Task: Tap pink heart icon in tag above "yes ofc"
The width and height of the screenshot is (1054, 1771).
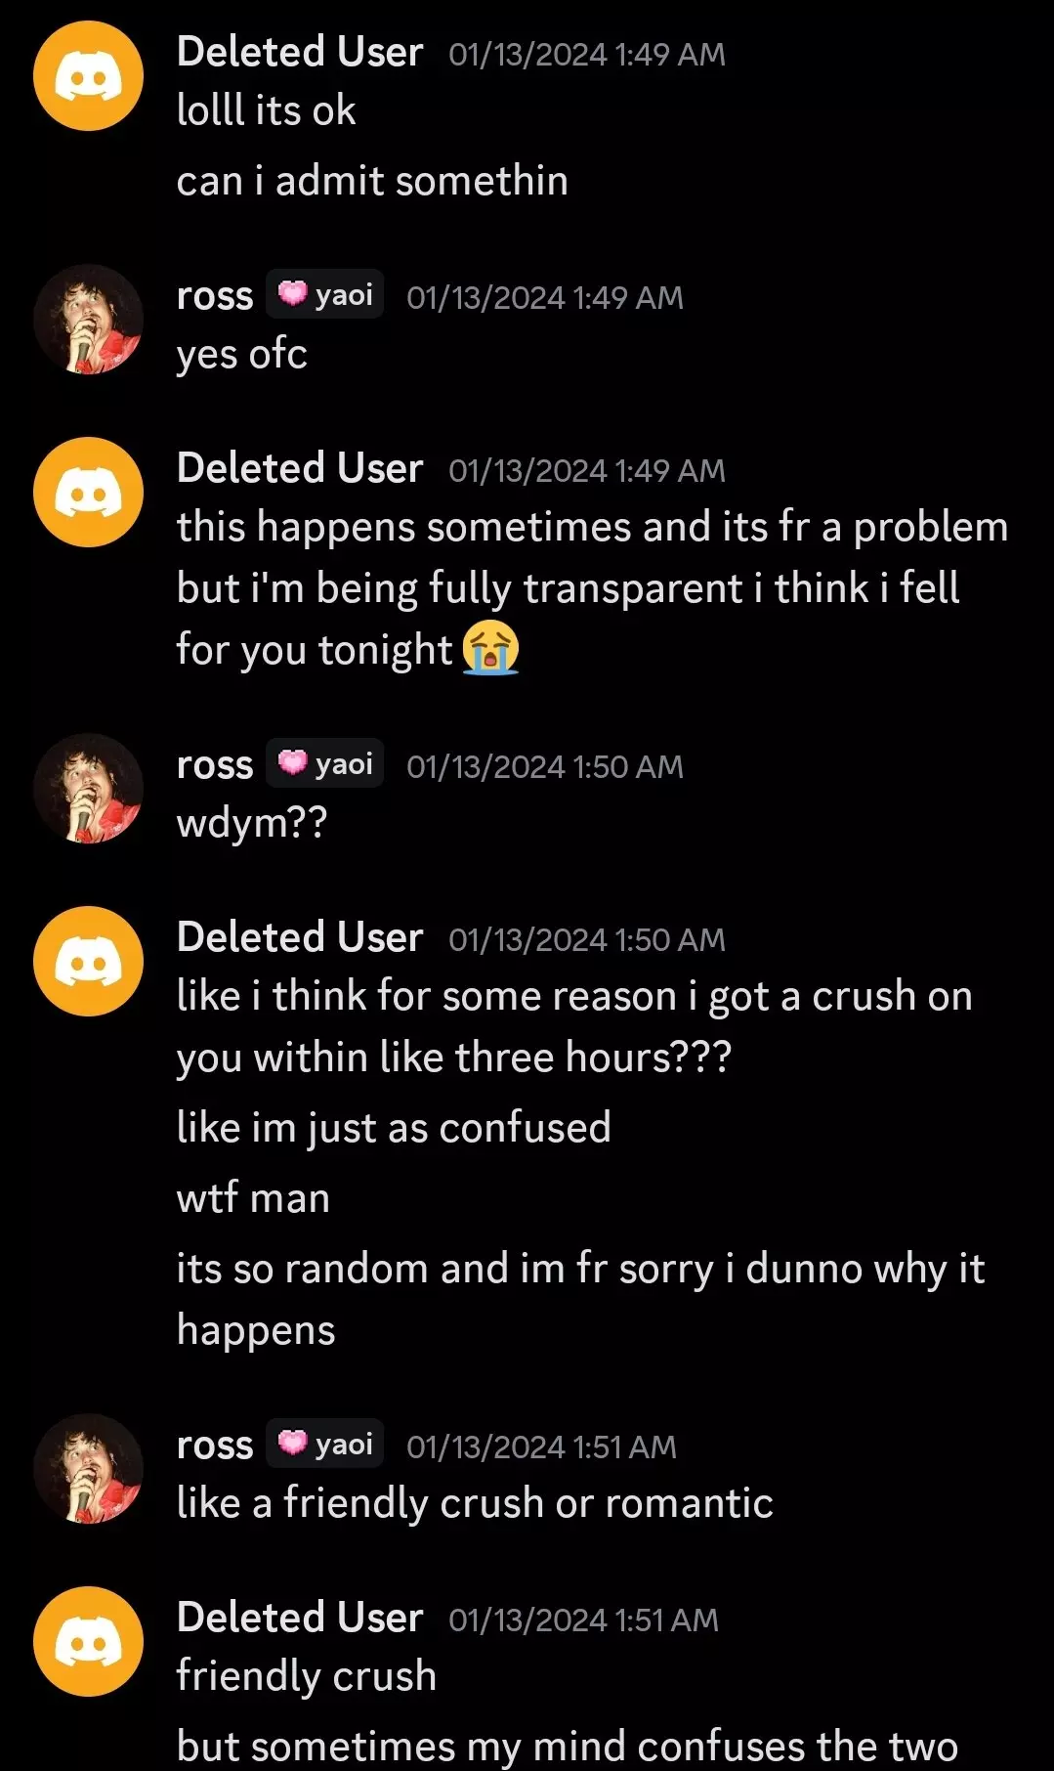Action: (291, 294)
